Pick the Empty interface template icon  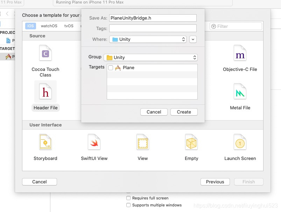click(191, 142)
